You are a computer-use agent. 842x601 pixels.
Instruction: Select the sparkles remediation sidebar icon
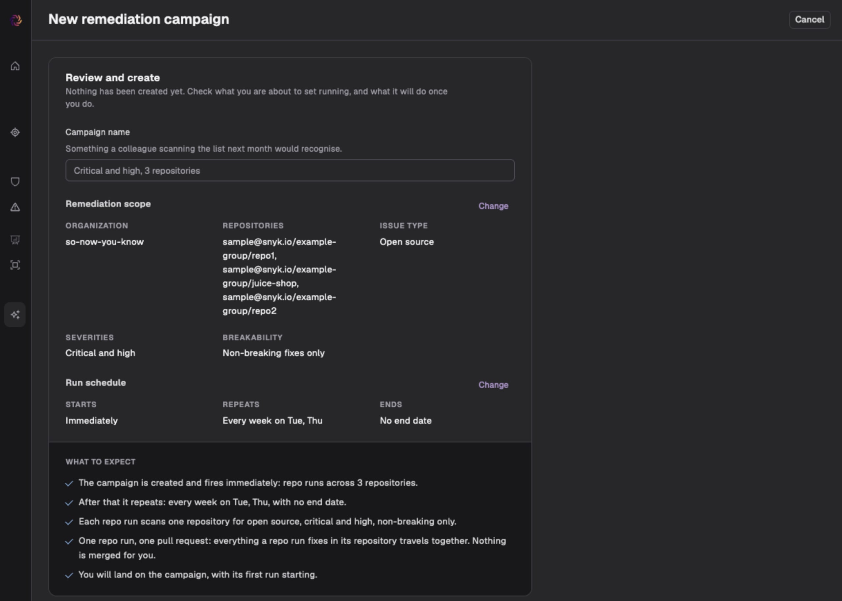point(15,315)
